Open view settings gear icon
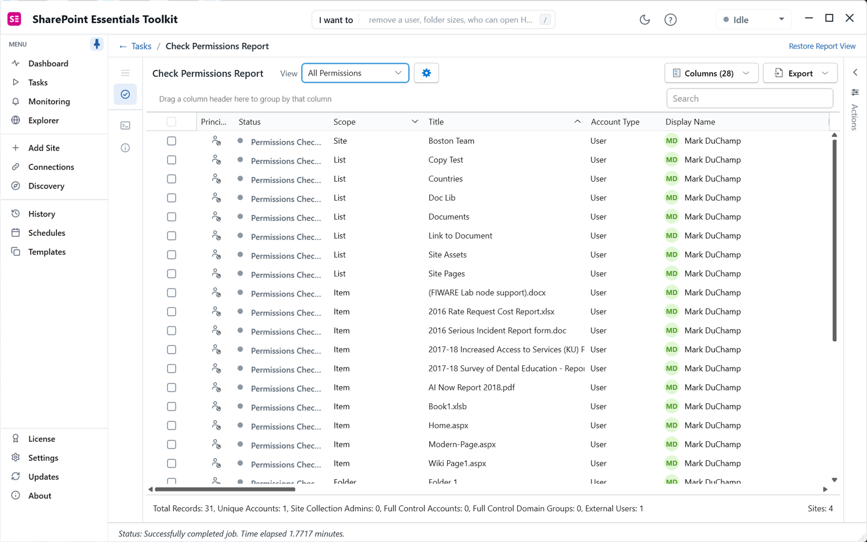The image size is (867, 542). point(426,73)
